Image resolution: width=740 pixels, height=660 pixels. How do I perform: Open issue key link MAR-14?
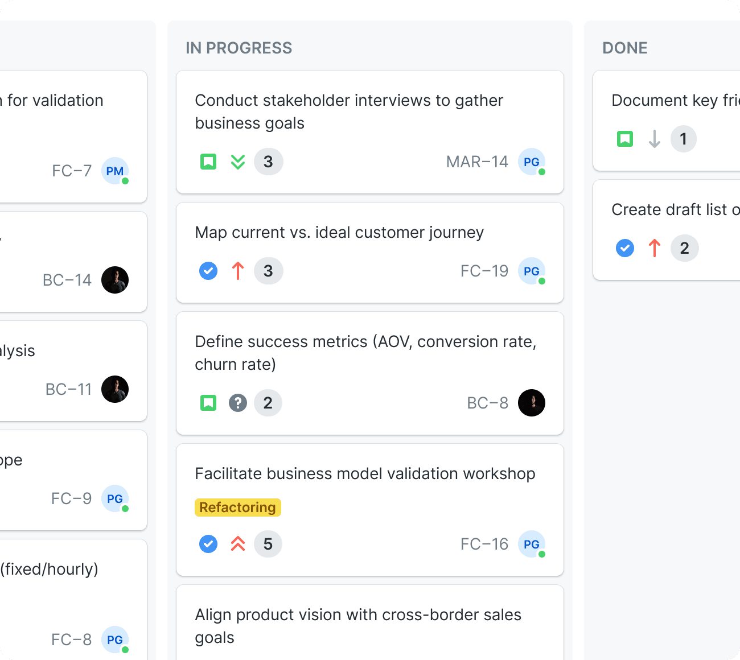[477, 162]
